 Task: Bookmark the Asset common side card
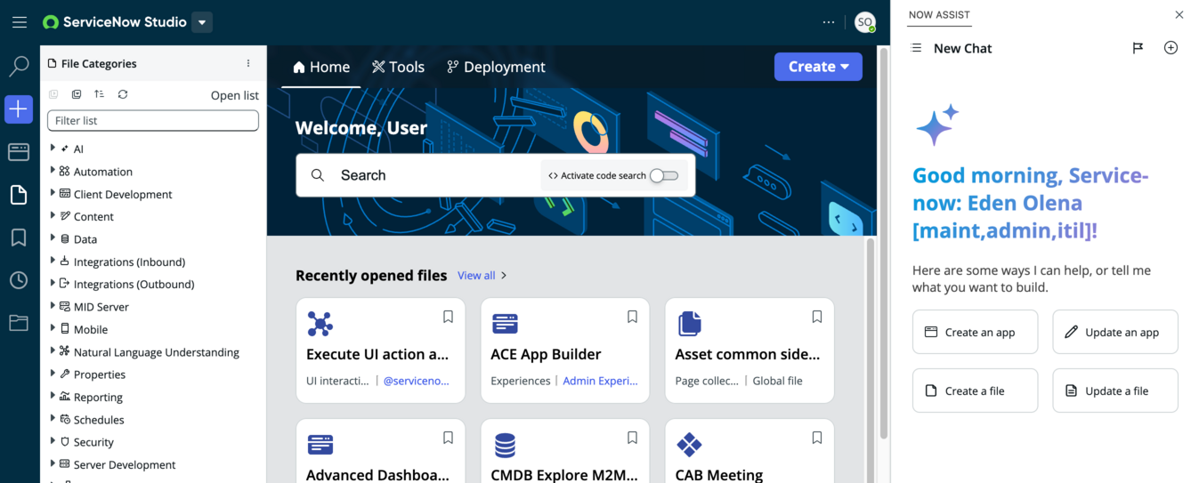816,317
